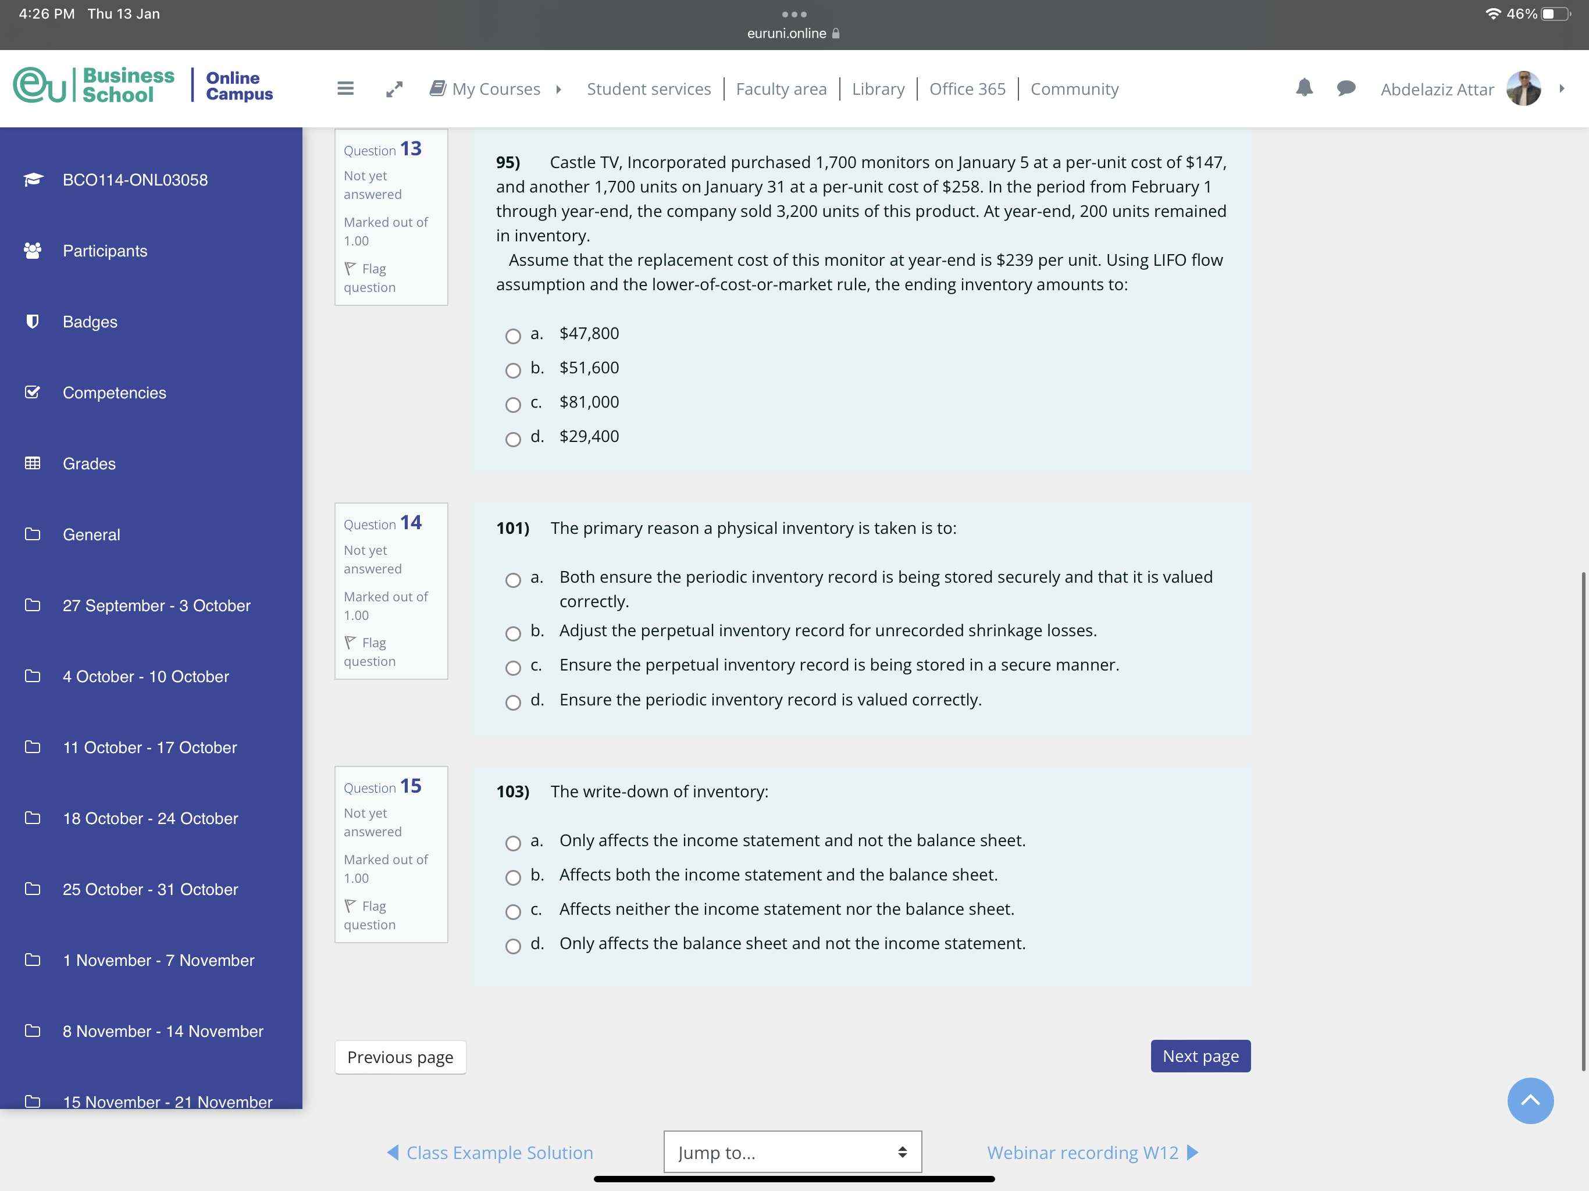Flag question 14 using the flag icon
This screenshot has width=1589, height=1191.
[x=351, y=642]
